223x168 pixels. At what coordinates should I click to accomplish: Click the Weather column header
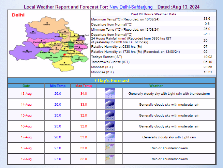click(x=156, y=86)
